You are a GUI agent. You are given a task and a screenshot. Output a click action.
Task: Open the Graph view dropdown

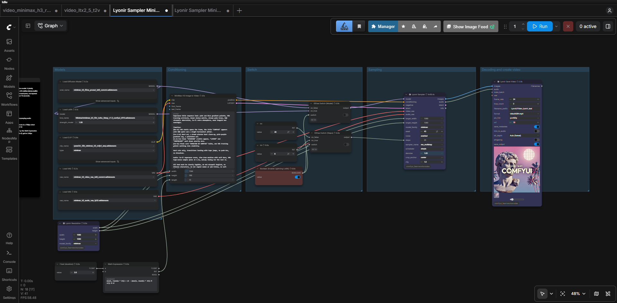click(x=50, y=26)
